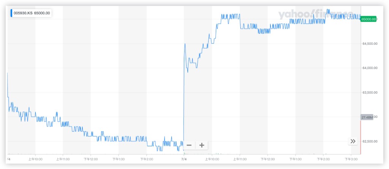Click the green 65000.00 current price tag
Screen dimensions: 389x169
[368, 19]
